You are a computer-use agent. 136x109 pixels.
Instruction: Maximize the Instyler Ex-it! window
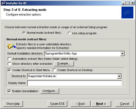(128, 3)
